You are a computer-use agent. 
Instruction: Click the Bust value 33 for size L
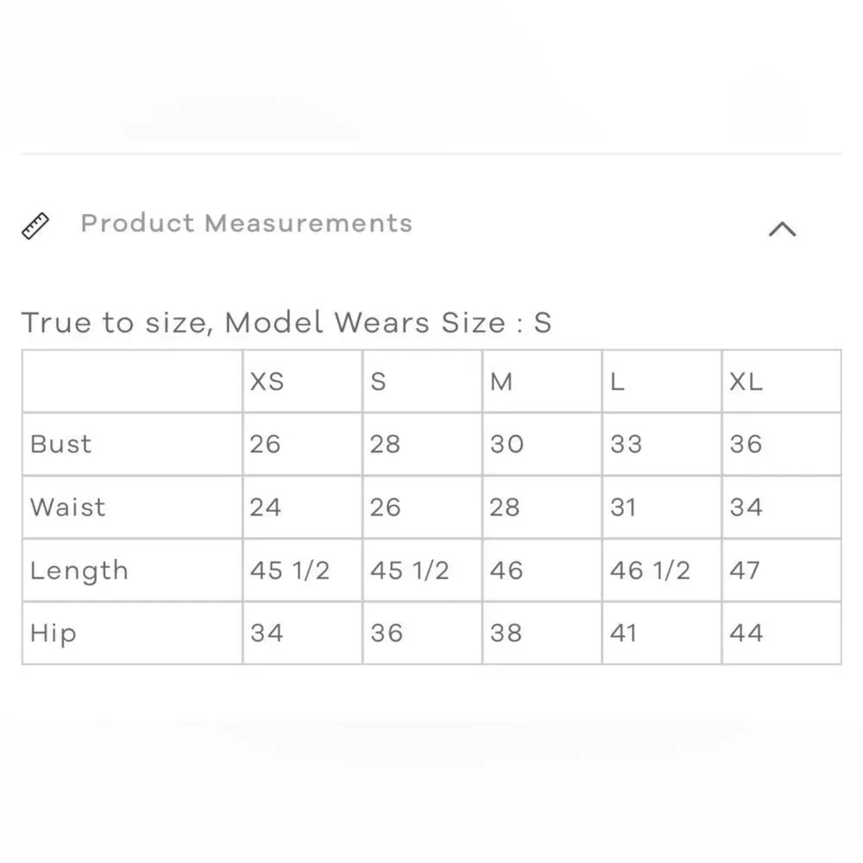[626, 444]
